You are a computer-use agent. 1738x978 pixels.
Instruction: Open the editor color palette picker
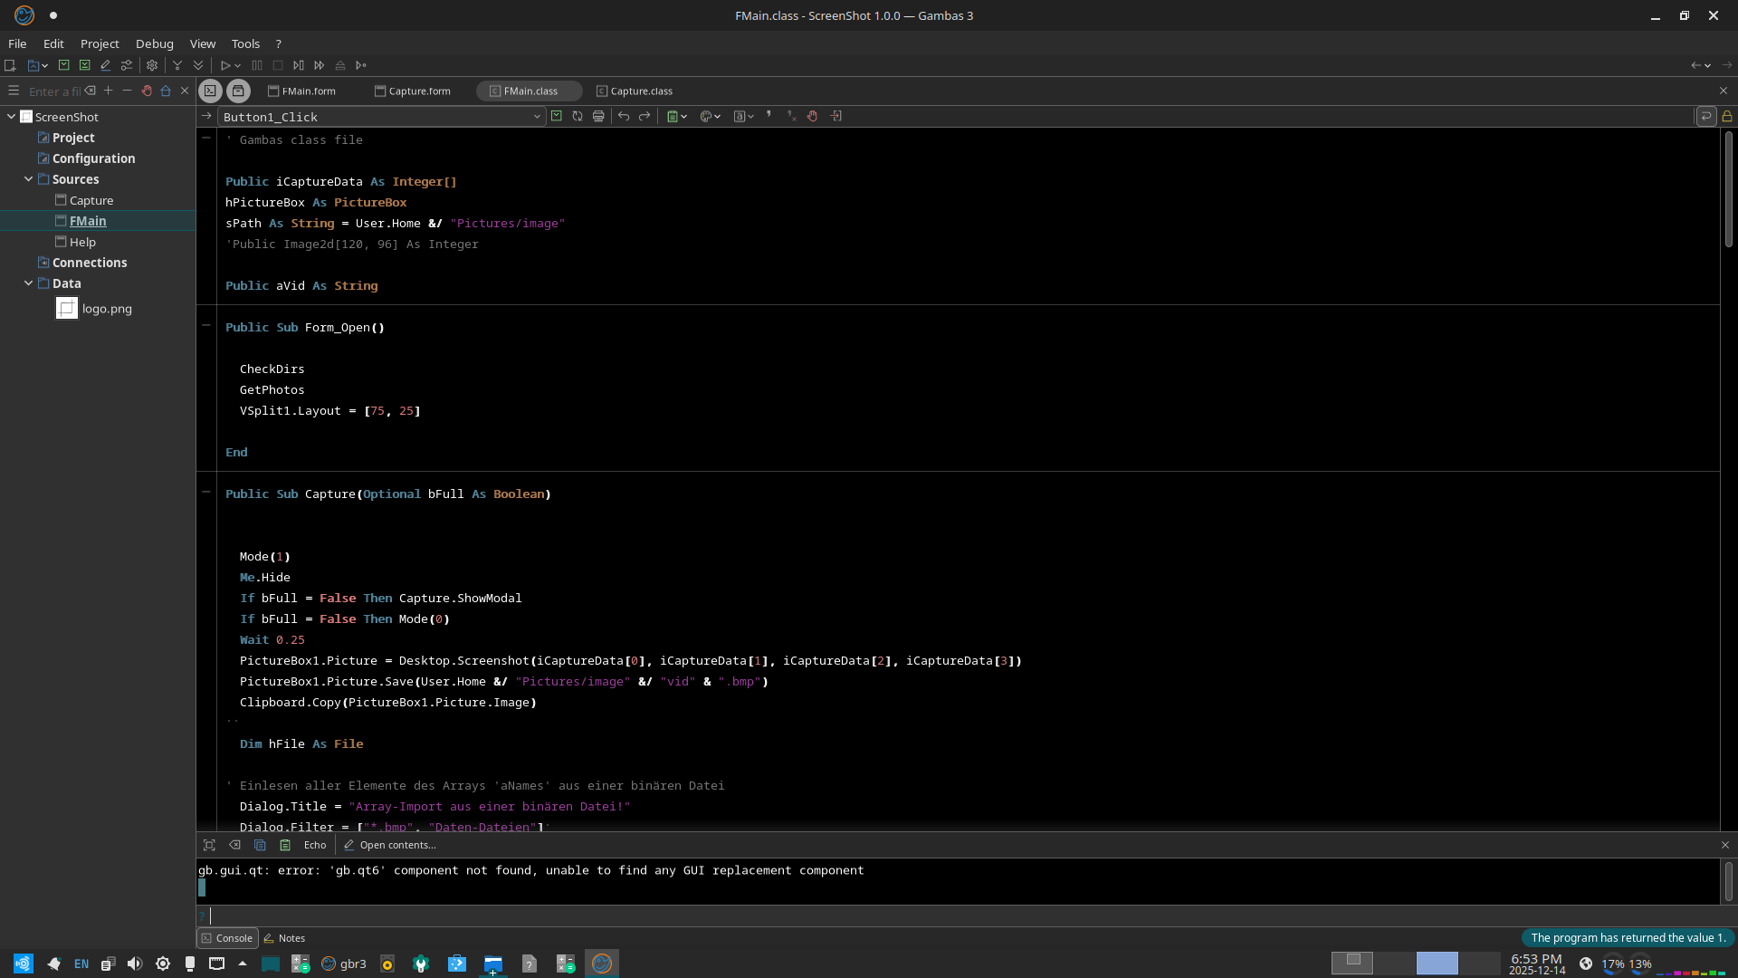click(x=708, y=116)
